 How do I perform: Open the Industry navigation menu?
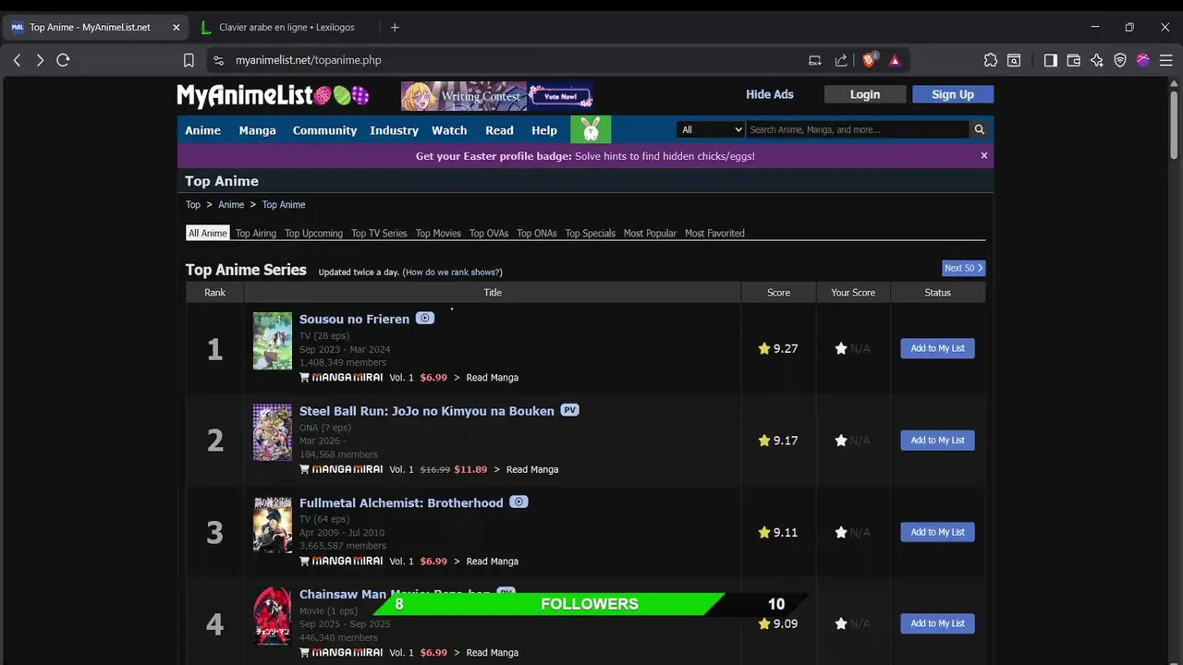coord(394,130)
